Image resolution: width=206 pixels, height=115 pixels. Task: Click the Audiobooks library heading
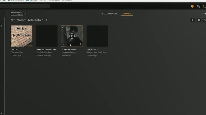point(16,13)
